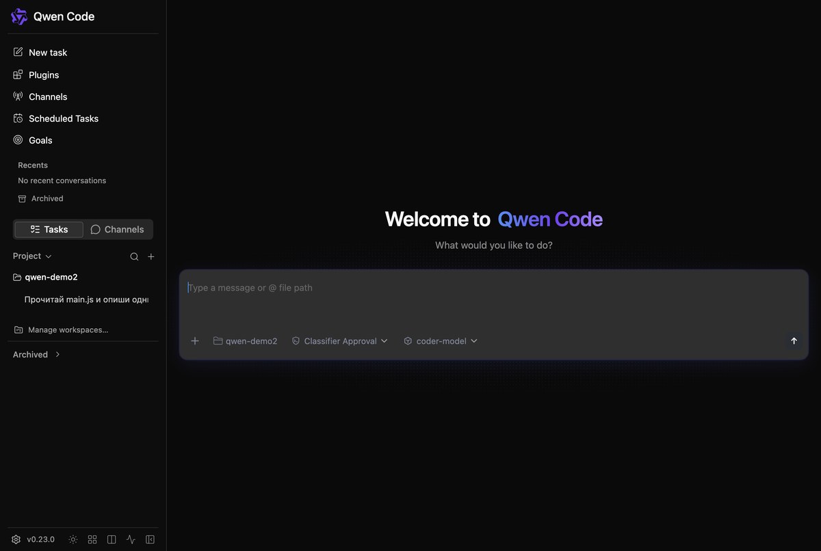Open Manage workspaces...
This screenshot has height=551, width=821.
coord(62,330)
